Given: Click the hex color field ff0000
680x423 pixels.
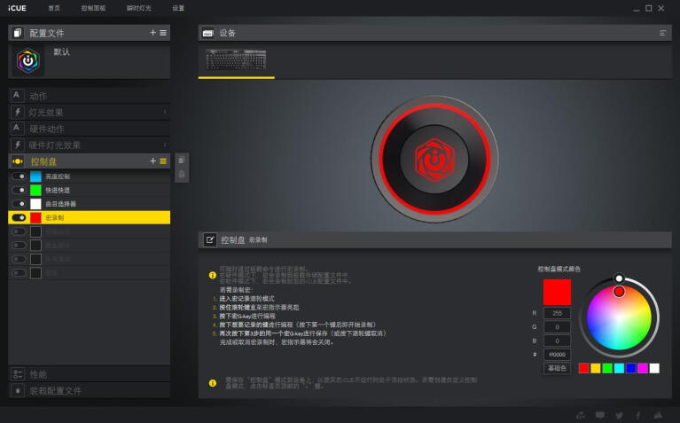Looking at the screenshot, I should 558,355.
